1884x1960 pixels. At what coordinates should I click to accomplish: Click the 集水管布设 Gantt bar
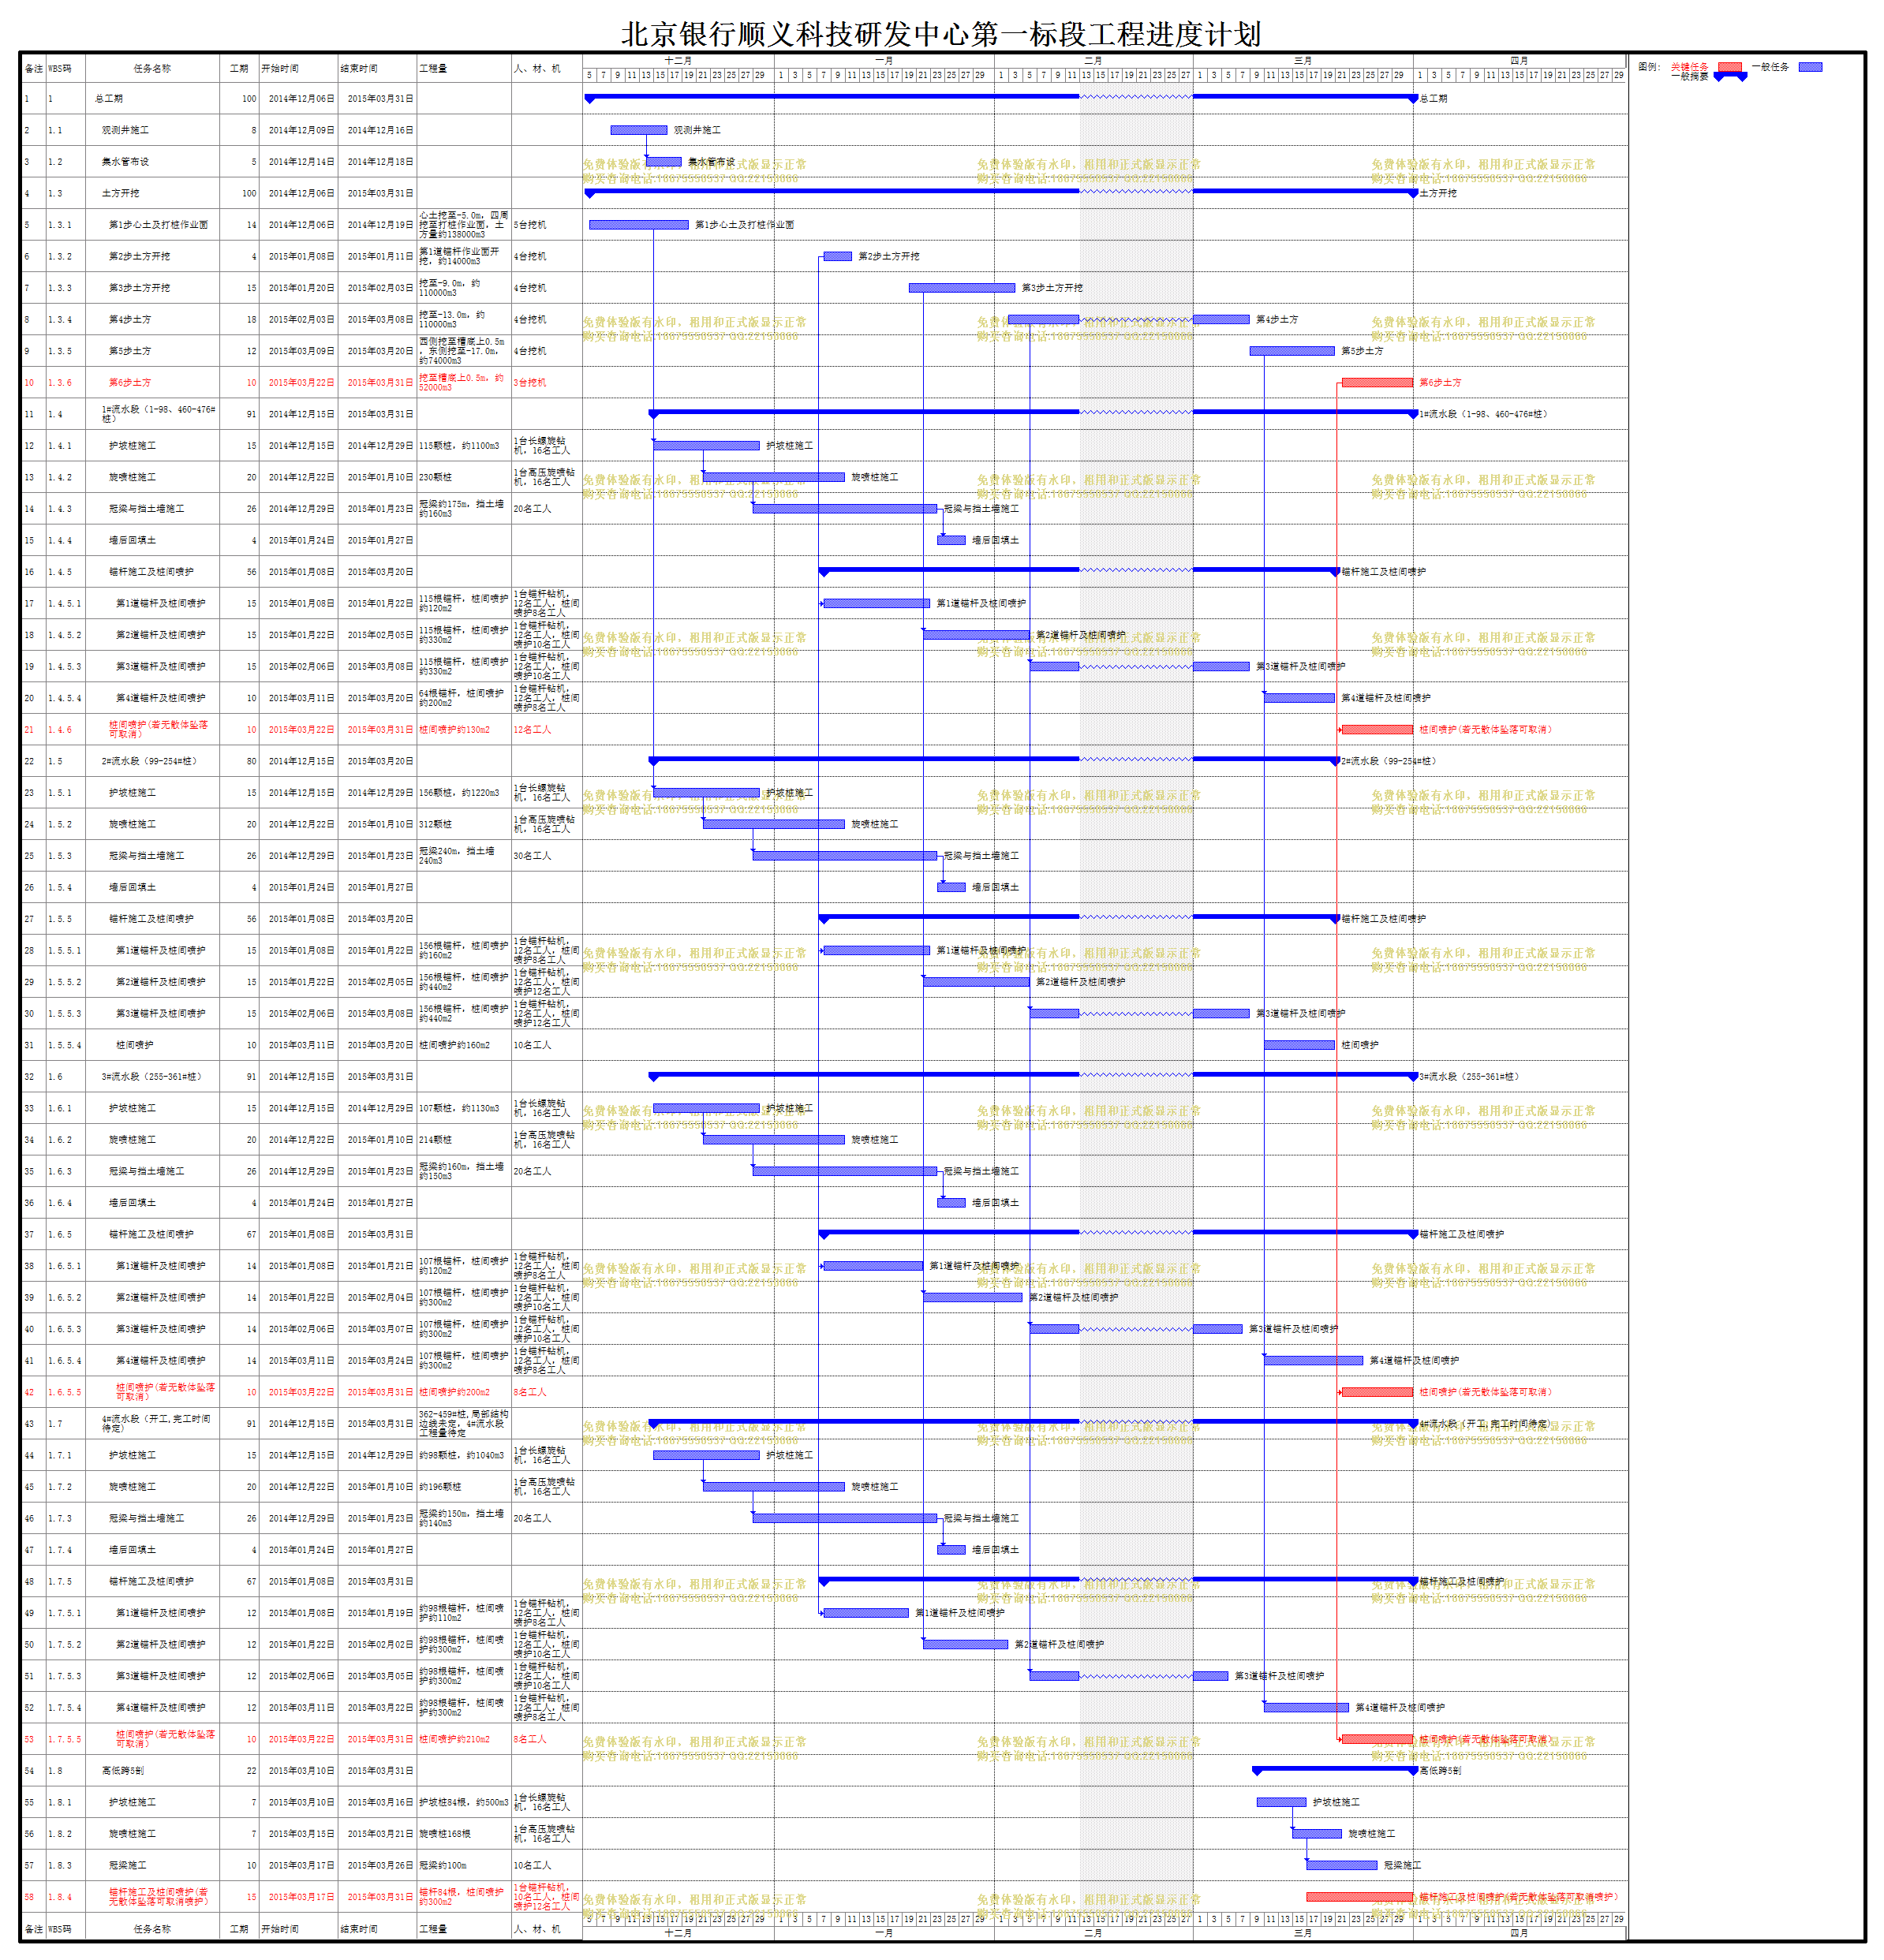tap(664, 162)
